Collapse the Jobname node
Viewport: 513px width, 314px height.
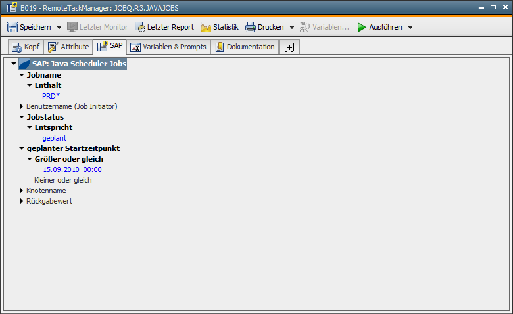pyautogui.click(x=22, y=75)
